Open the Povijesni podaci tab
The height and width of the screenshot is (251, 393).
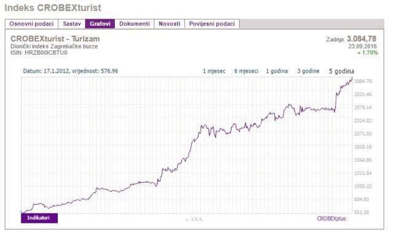click(x=212, y=24)
